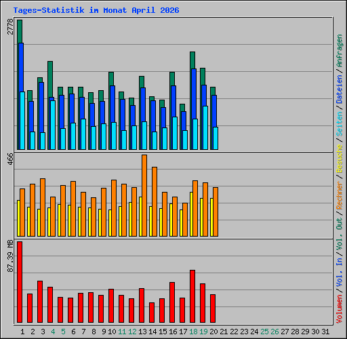
Task: Click day label 1 on the x-axis
Action: pos(22,332)
